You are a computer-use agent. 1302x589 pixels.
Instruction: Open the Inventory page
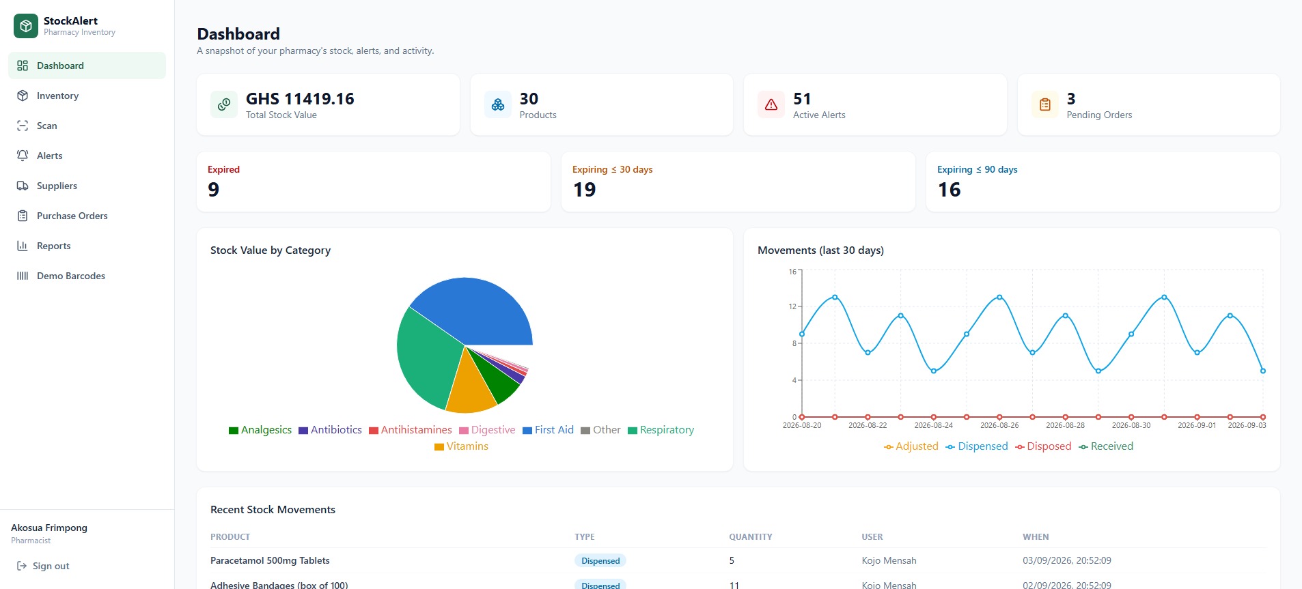pos(87,96)
